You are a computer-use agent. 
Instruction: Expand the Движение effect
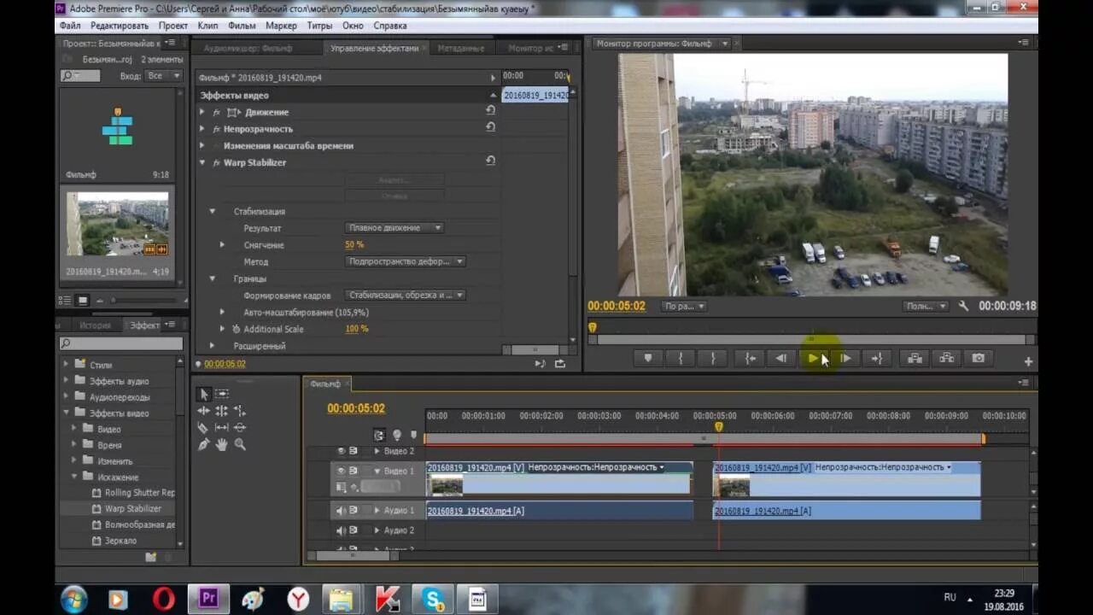pos(202,112)
